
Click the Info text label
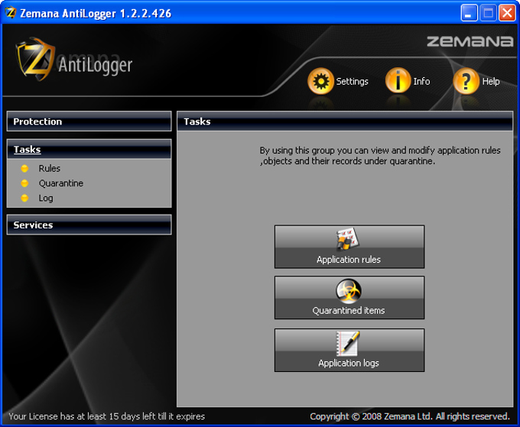421,81
